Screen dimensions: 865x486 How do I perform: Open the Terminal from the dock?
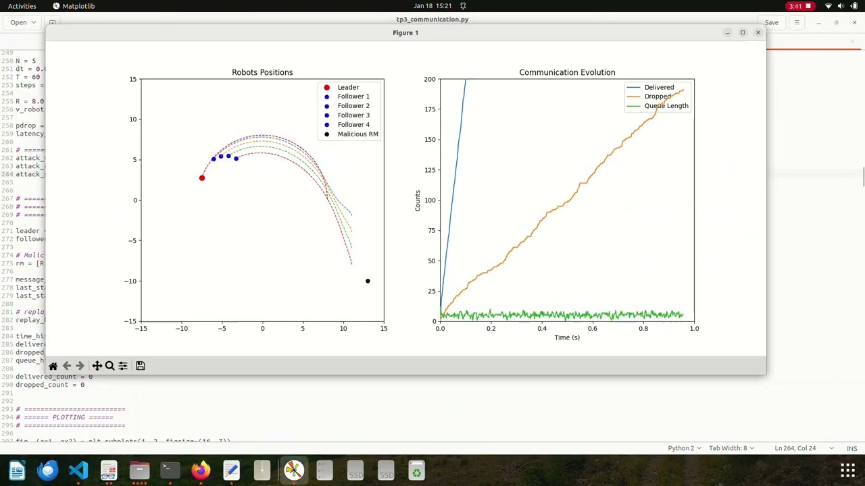point(170,470)
